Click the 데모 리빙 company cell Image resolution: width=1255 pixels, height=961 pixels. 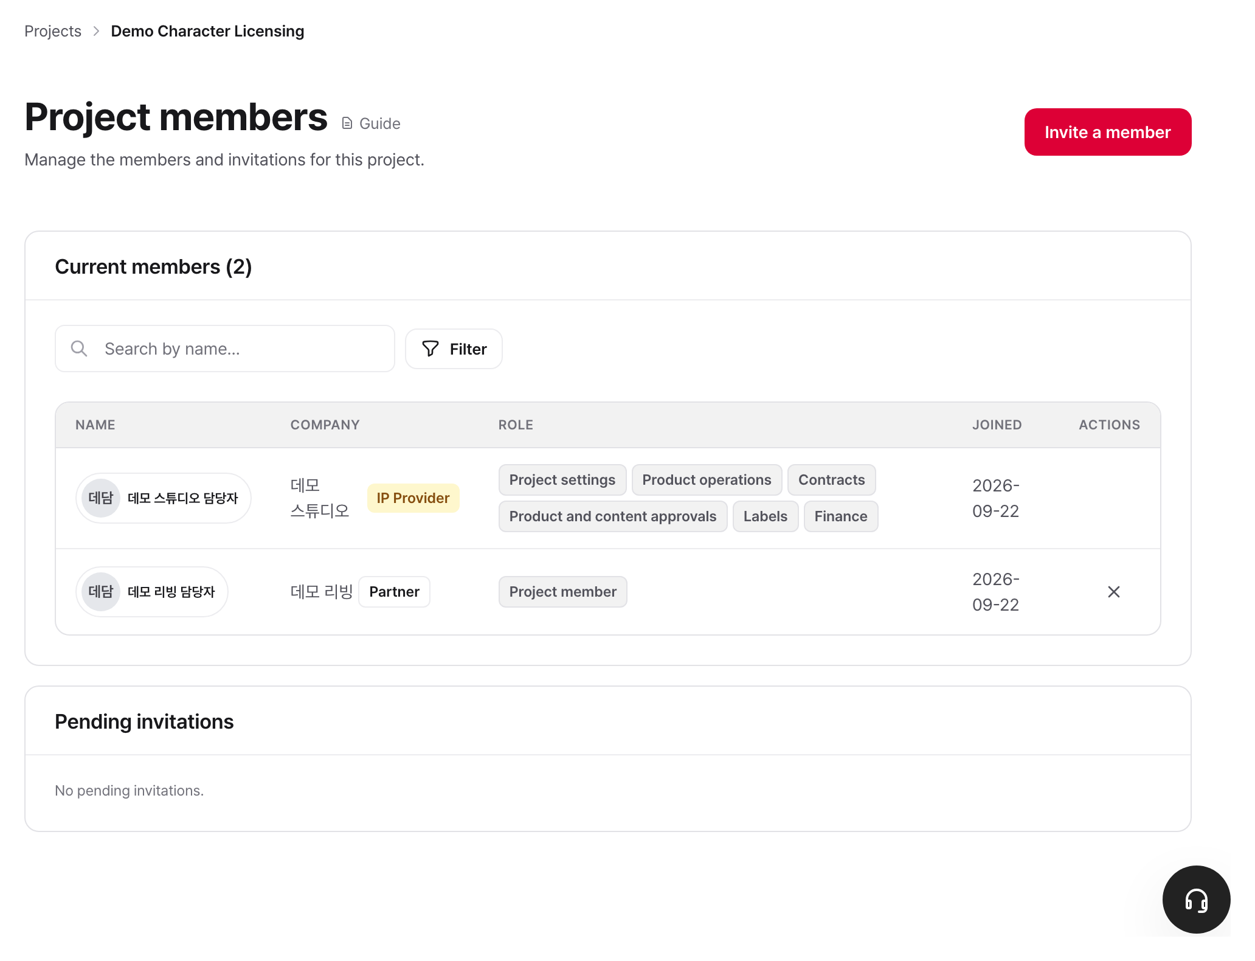[x=322, y=592]
